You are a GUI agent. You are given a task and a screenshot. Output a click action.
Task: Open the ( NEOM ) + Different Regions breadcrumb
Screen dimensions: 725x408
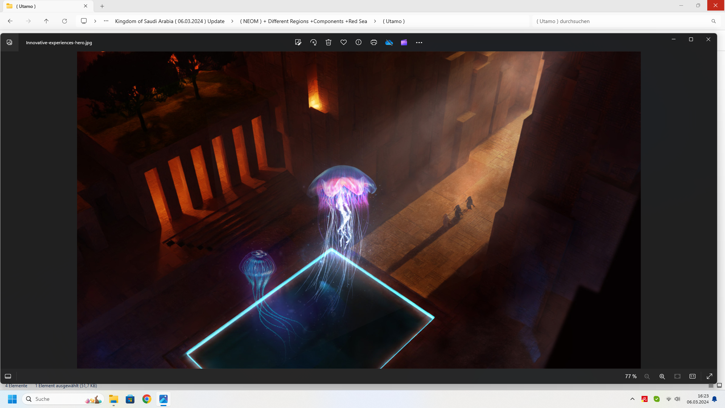click(304, 21)
